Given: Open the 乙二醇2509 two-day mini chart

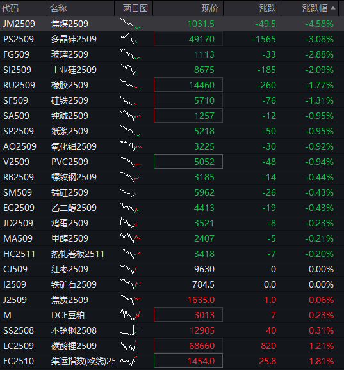Looking at the screenshot, I should (x=130, y=208).
